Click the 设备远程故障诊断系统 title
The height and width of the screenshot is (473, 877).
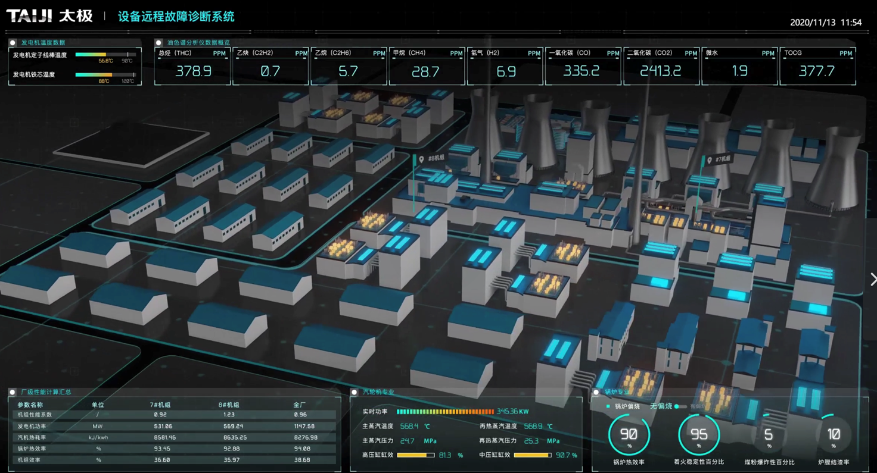pyautogui.click(x=176, y=17)
